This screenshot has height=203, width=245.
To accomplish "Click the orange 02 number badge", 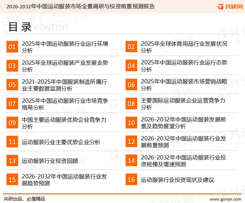I will tap(131, 47).
